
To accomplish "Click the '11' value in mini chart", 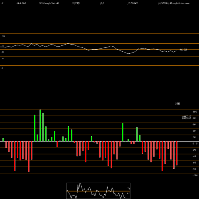I will (x=128, y=193).
